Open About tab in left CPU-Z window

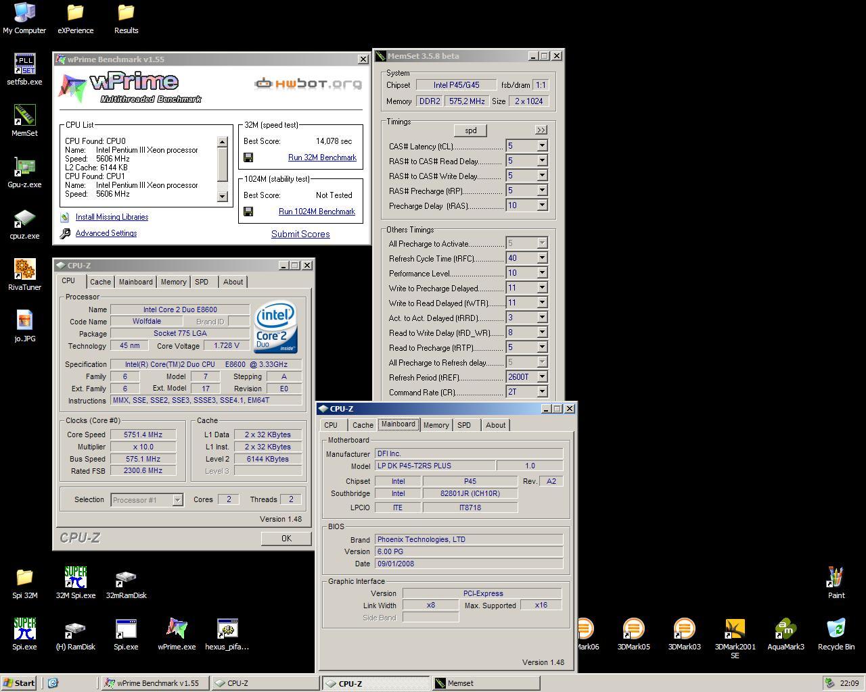pos(233,282)
